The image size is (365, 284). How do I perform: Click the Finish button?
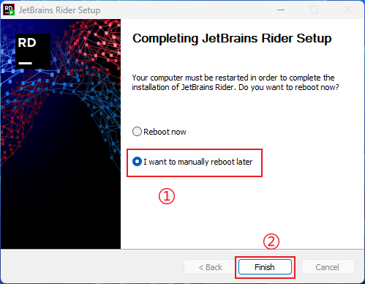coord(265,267)
